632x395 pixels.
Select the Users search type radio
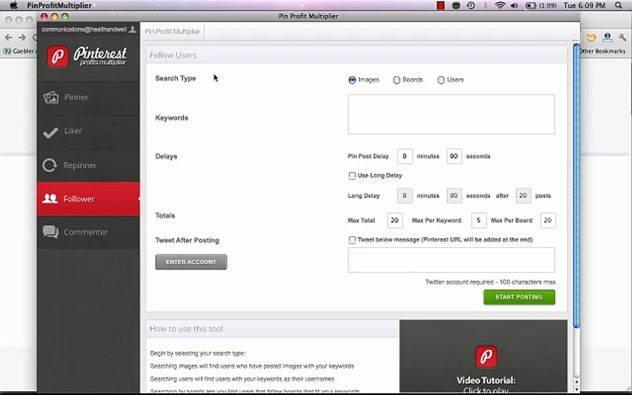point(441,80)
